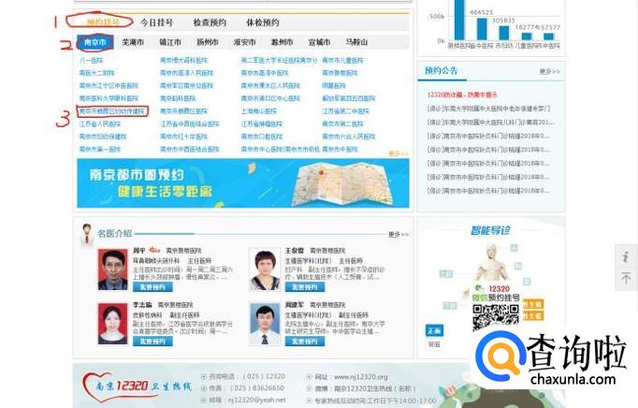Open www.nj12320.org footer link
This screenshot has width=638, height=408.
[360, 377]
